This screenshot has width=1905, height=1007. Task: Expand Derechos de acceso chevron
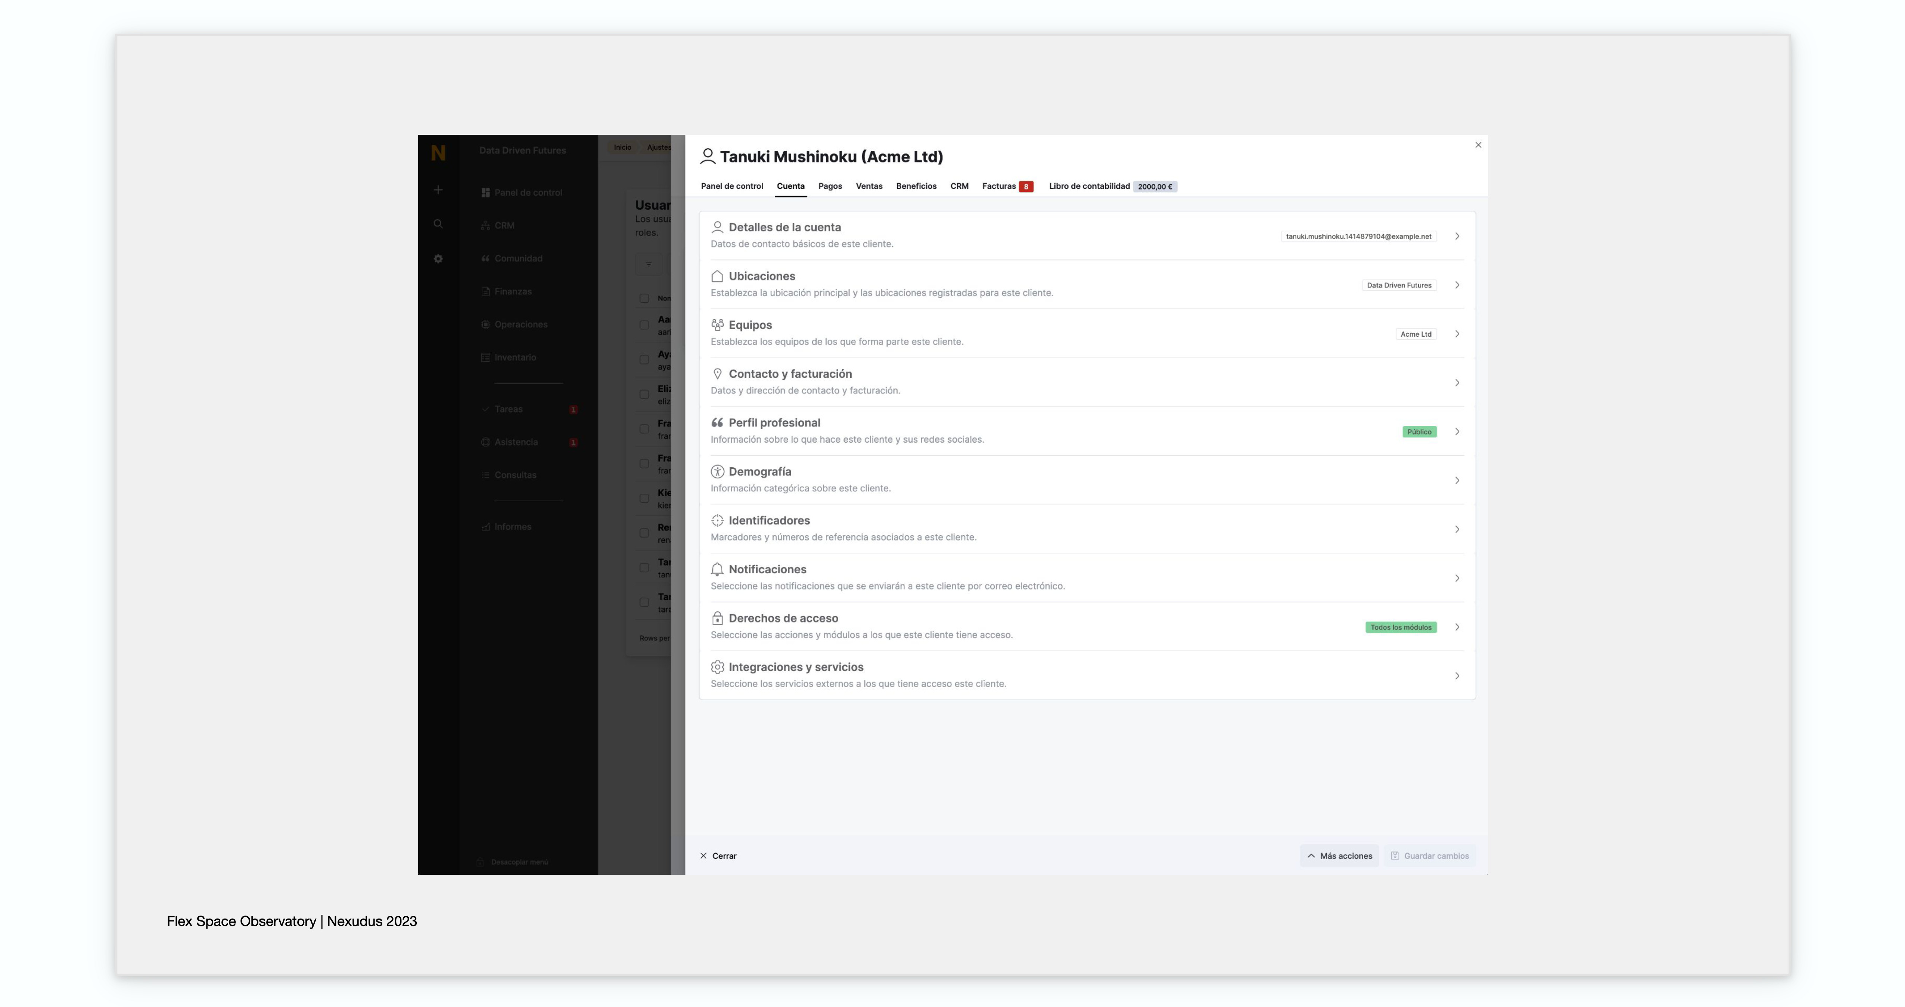pyautogui.click(x=1457, y=626)
